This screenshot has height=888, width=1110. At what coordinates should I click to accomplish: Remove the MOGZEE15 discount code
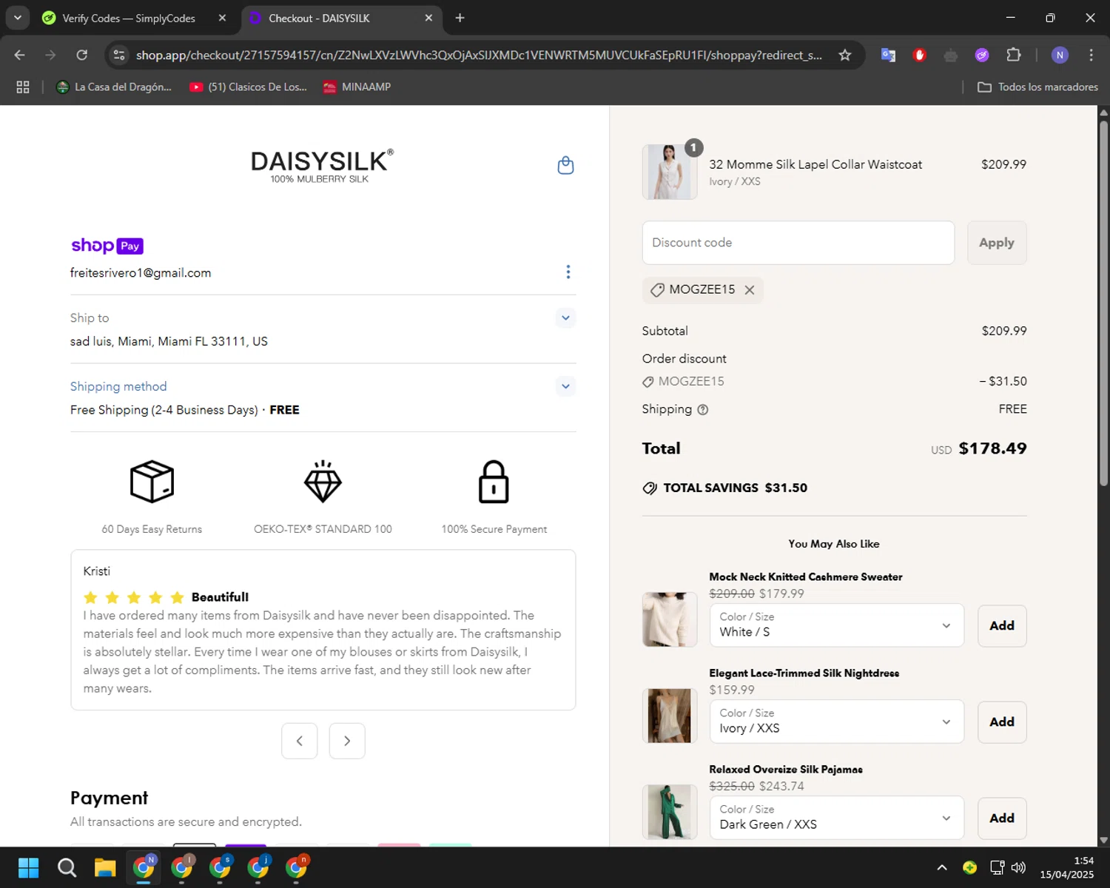coord(750,290)
